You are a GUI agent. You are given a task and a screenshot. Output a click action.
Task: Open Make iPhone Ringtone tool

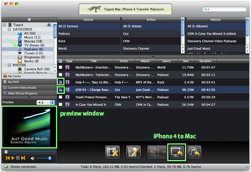29,93
